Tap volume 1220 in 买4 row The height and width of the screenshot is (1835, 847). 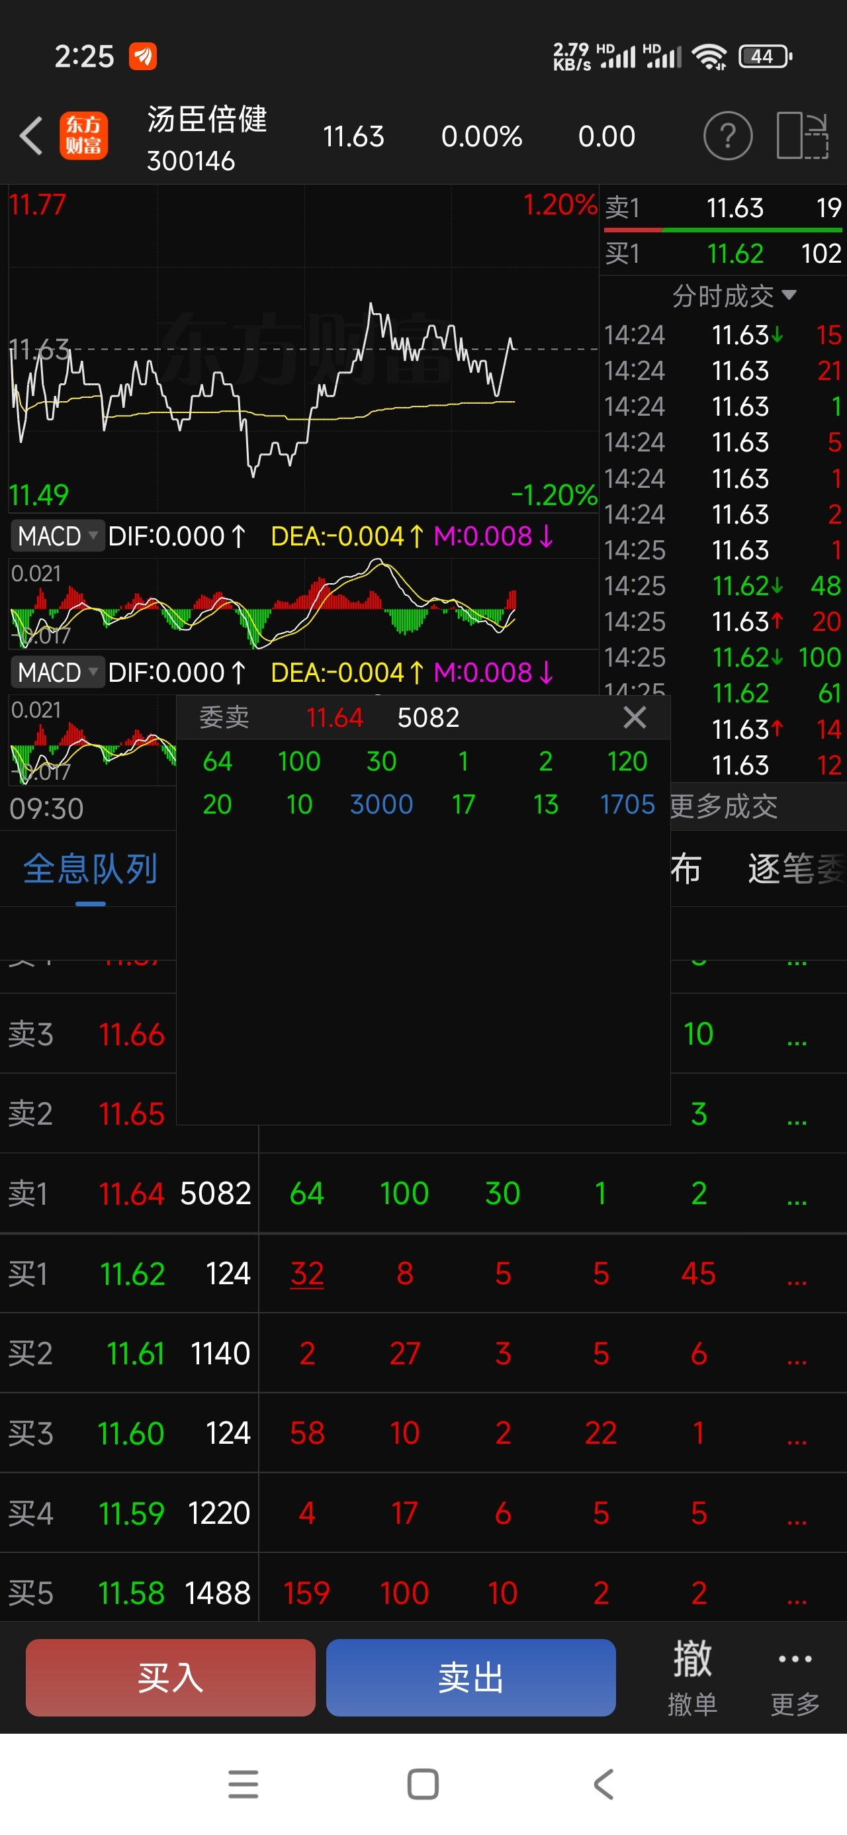click(218, 1513)
